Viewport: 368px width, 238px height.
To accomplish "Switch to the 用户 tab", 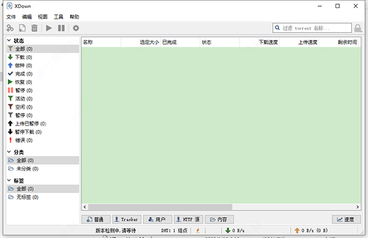I will [158, 220].
